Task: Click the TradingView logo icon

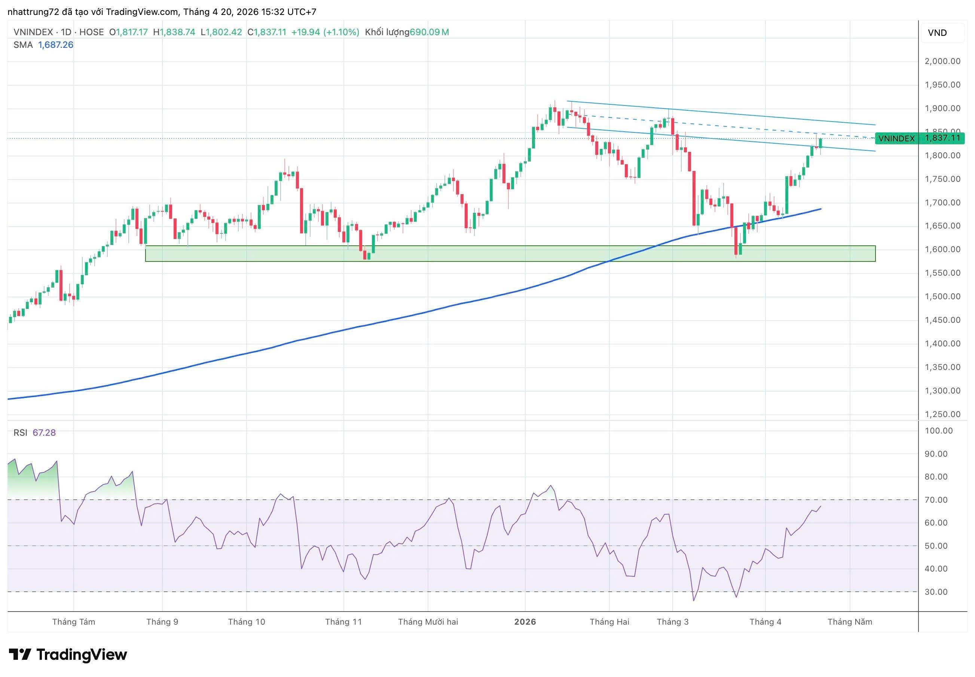Action: (x=19, y=654)
